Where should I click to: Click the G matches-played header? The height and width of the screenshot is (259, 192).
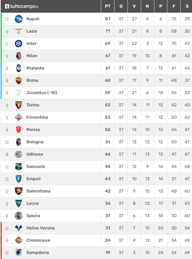tap(121, 6)
